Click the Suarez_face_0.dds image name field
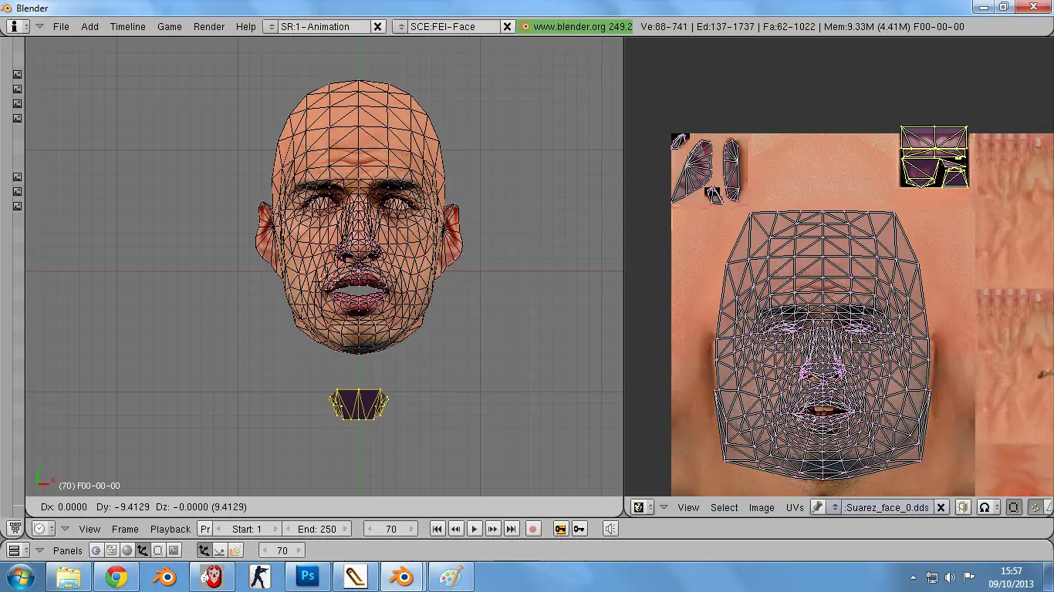The image size is (1054, 592). (887, 507)
